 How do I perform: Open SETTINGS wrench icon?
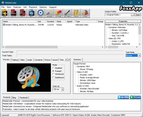(x=67, y=13)
